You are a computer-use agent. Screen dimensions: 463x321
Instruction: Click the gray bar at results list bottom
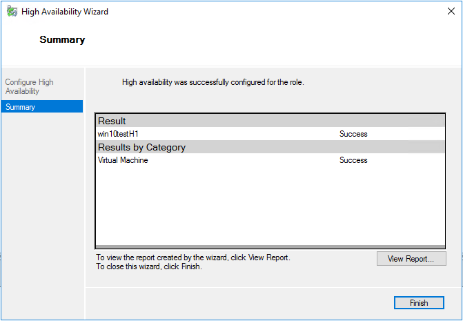(x=270, y=246)
